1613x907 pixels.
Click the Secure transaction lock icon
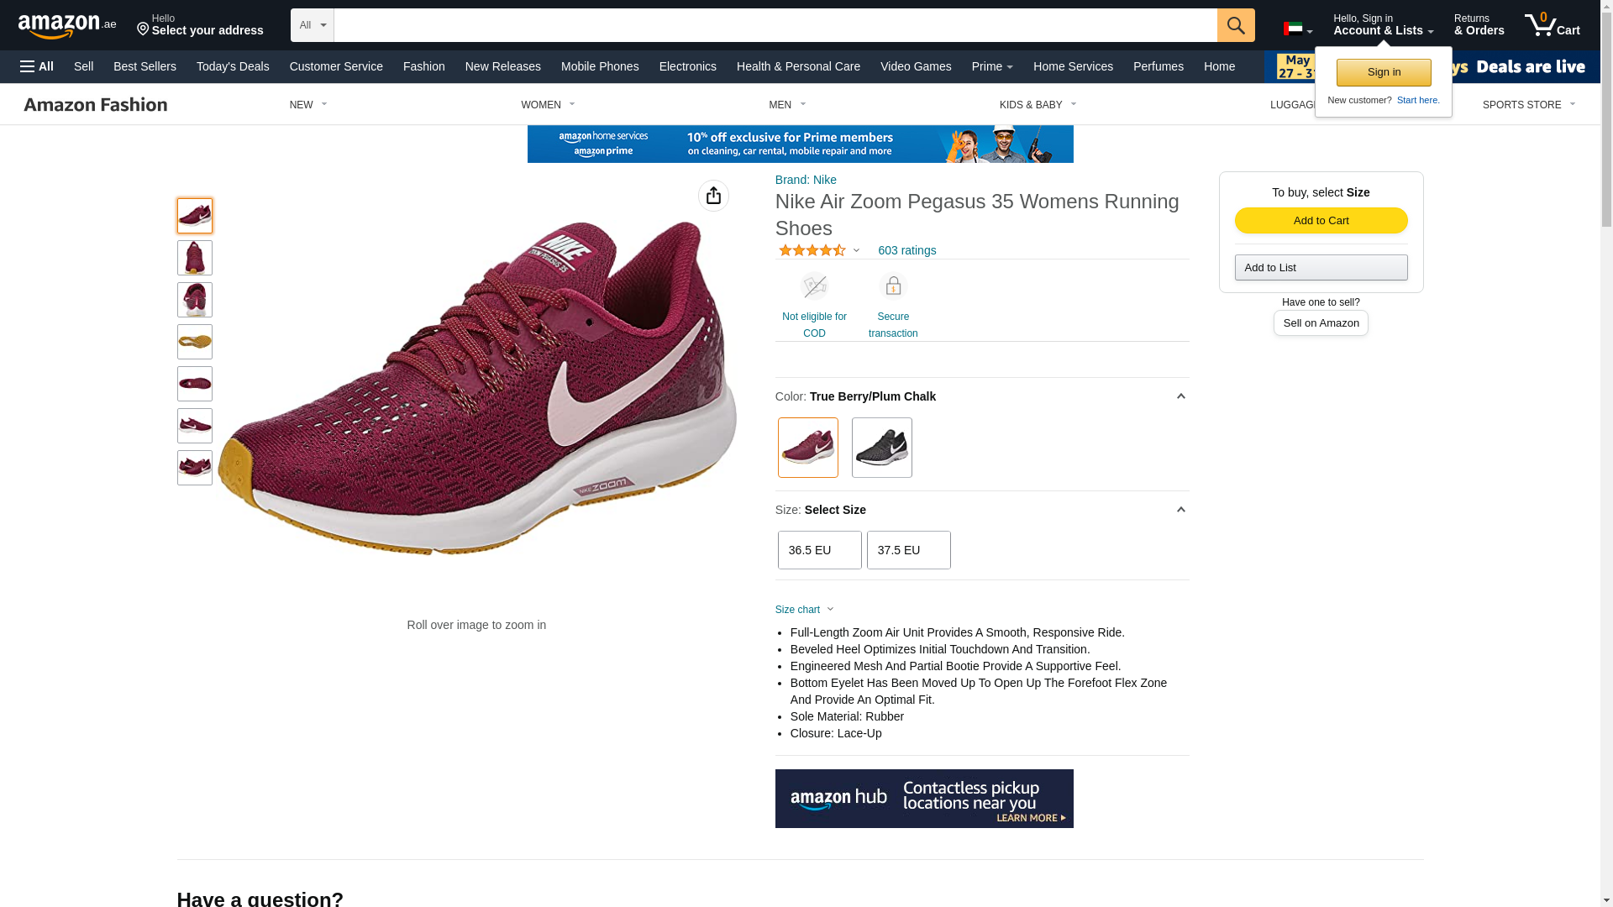[x=892, y=286]
